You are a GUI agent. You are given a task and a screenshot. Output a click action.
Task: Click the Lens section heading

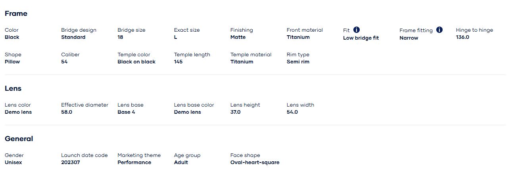pyautogui.click(x=13, y=88)
